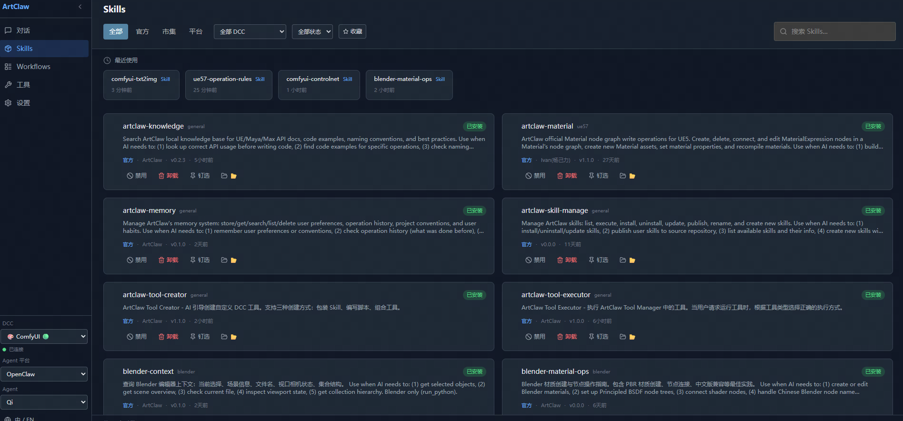
Task: Open the 对话 chat page from sidebar
Action: [44, 30]
